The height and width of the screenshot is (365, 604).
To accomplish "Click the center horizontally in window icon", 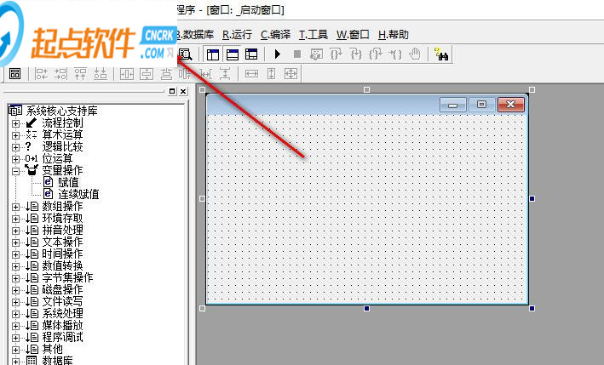I will coord(127,73).
